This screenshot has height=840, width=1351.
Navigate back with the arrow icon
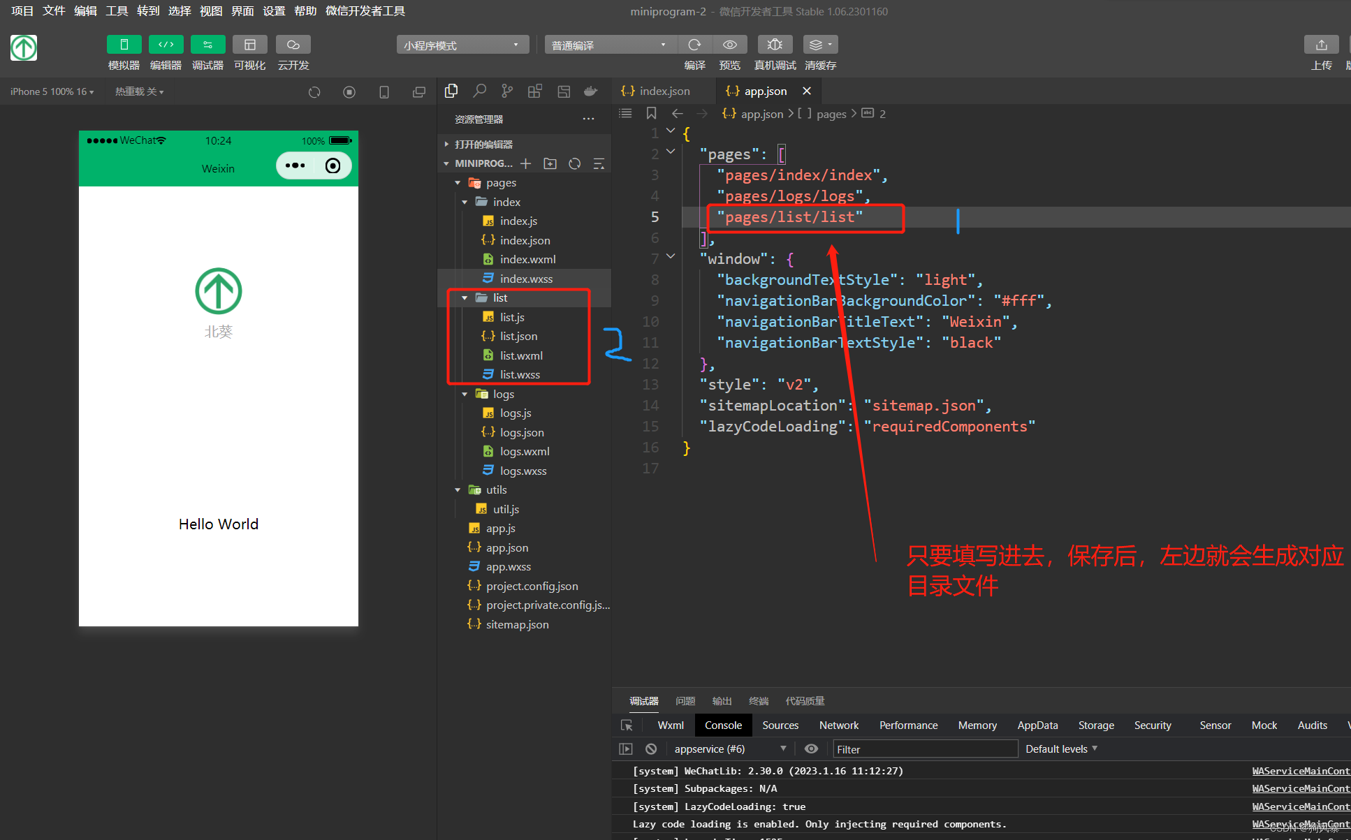coord(677,113)
